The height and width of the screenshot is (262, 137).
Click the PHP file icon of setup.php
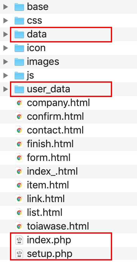tap(19, 254)
